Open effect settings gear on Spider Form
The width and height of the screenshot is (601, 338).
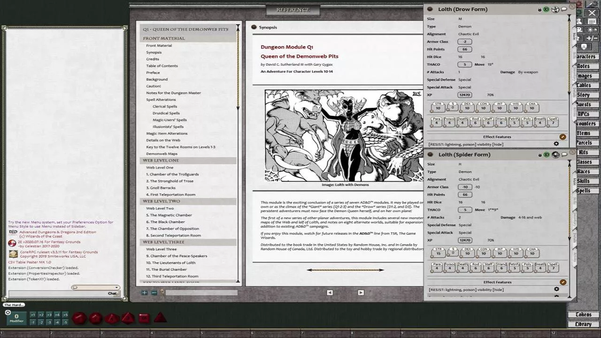[556, 290]
